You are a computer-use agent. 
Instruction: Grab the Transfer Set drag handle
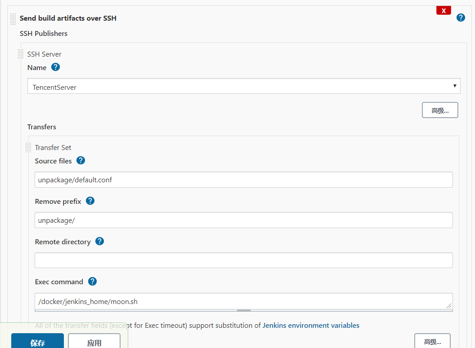27,147
